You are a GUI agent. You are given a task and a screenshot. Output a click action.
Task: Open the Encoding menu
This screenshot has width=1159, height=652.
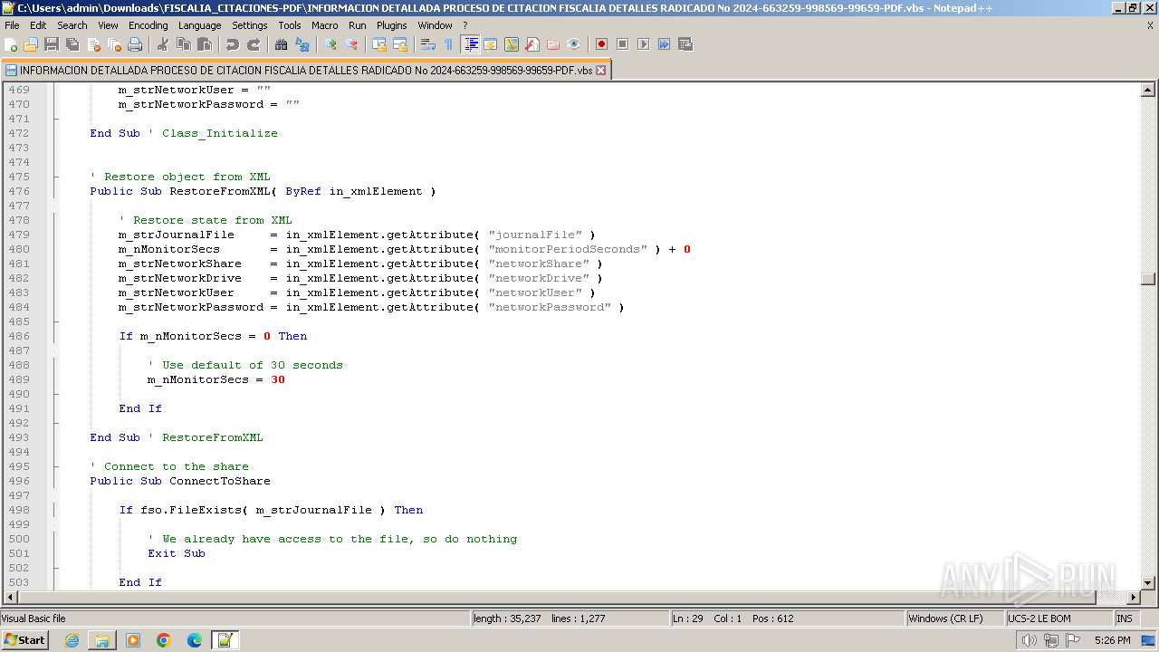click(148, 25)
